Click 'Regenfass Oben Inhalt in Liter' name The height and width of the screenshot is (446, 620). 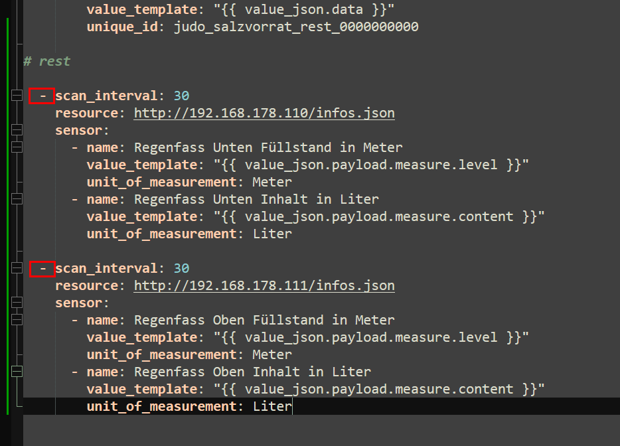click(252, 372)
